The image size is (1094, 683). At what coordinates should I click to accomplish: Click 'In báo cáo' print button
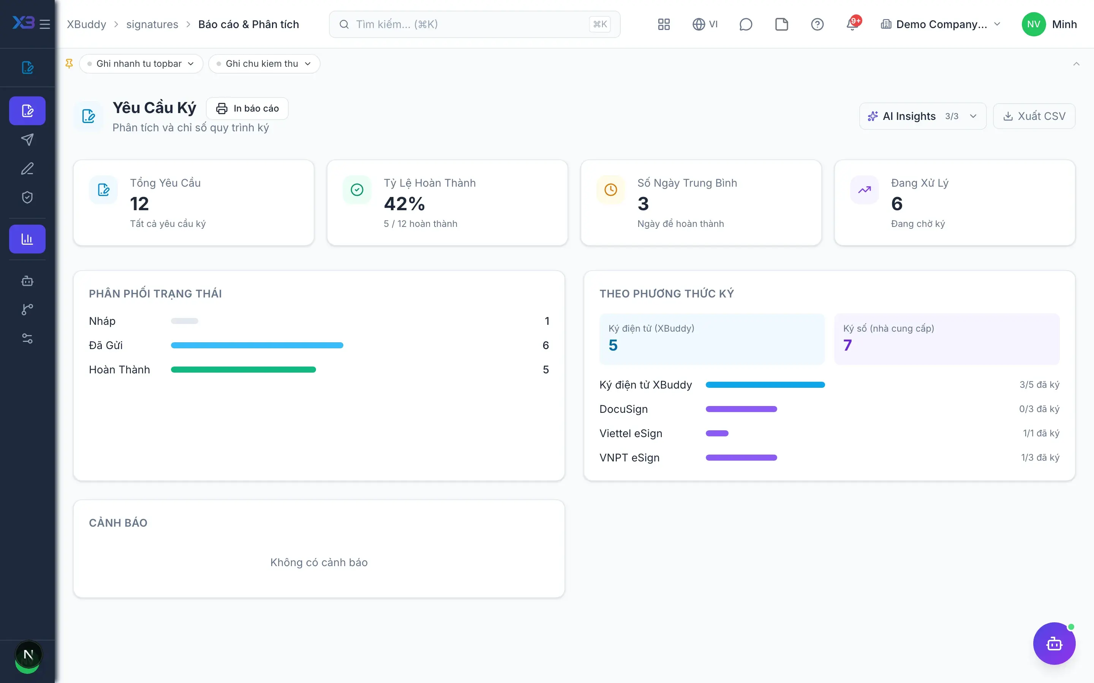(x=247, y=109)
